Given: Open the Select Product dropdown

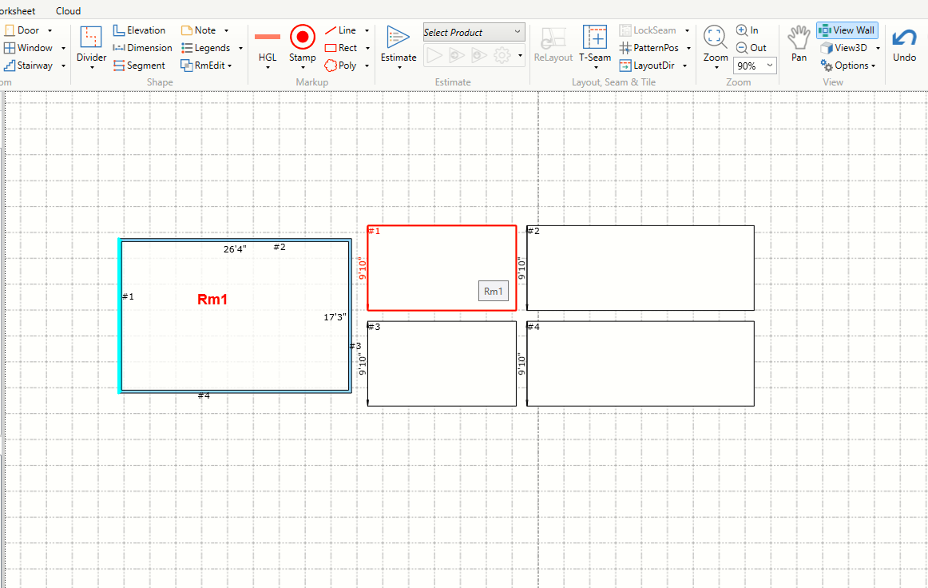Looking at the screenshot, I should [474, 33].
